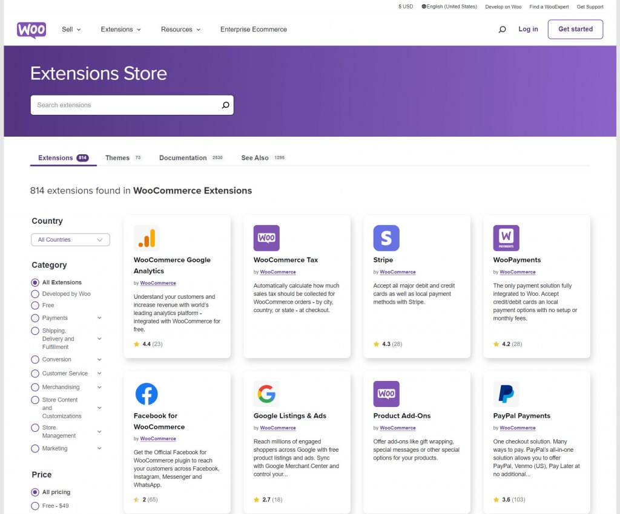Expand the Marketing chevron
The width and height of the screenshot is (620, 514).
pos(100,449)
